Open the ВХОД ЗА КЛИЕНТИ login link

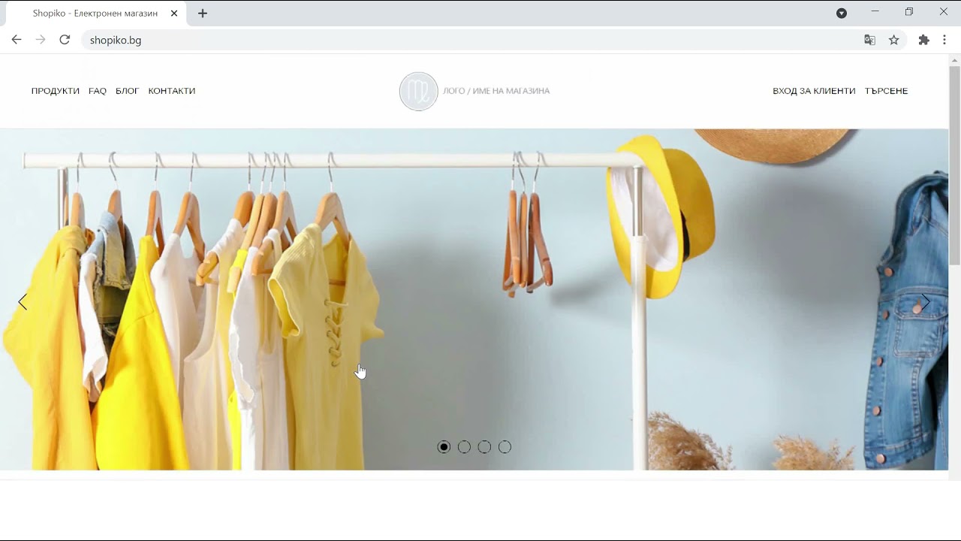pos(814,91)
